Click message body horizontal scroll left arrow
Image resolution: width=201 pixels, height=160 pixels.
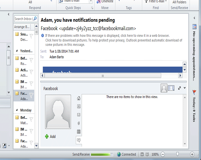pyautogui.click(x=43, y=75)
